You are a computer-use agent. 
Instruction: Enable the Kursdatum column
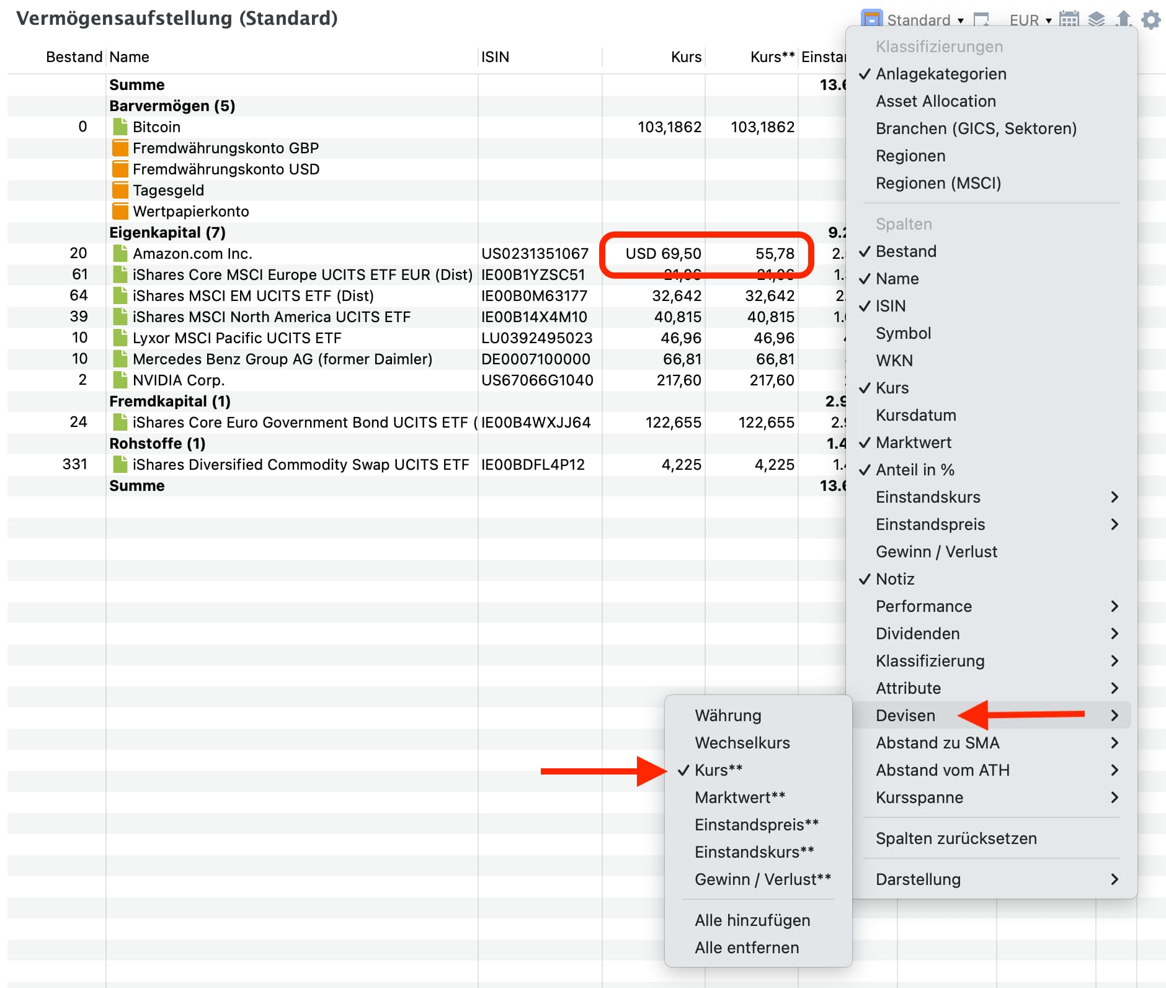(991, 415)
